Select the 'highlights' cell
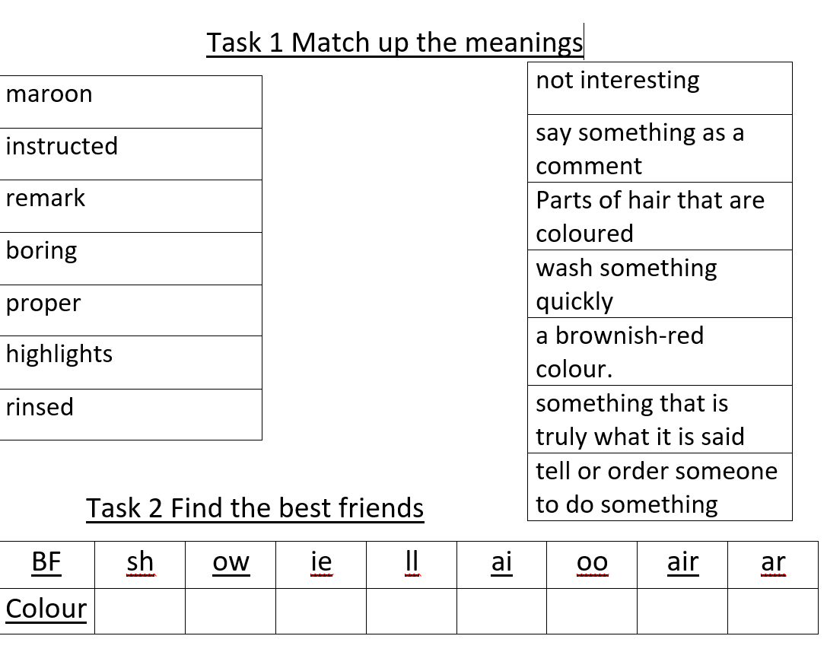 [131, 362]
